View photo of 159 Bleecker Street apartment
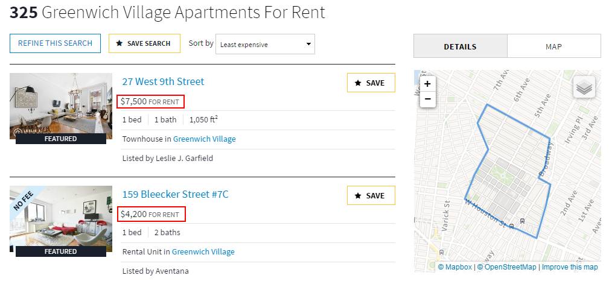Viewport: 609px width, 284px height. point(61,217)
